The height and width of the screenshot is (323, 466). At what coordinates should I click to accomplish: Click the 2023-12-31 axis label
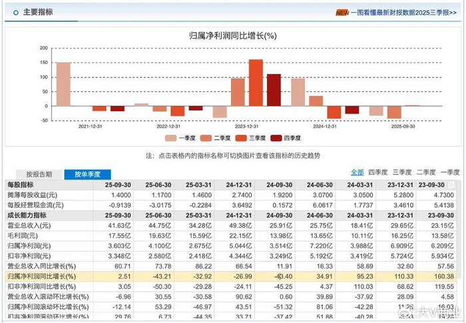click(x=247, y=127)
